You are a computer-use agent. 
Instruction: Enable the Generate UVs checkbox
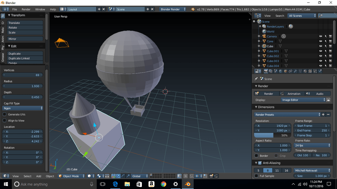point(5,115)
